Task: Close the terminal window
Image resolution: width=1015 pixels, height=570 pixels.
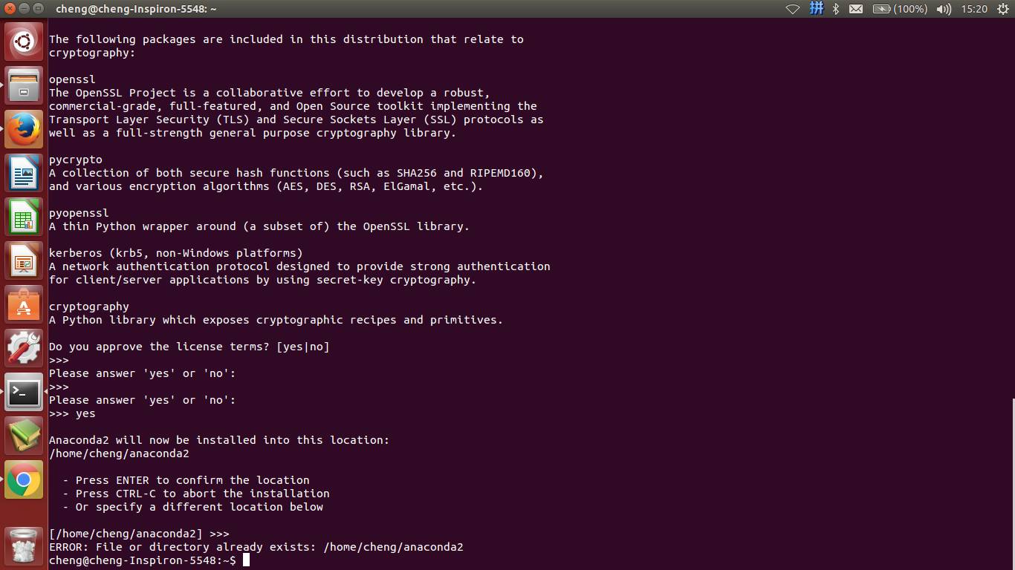Action: tap(10, 9)
